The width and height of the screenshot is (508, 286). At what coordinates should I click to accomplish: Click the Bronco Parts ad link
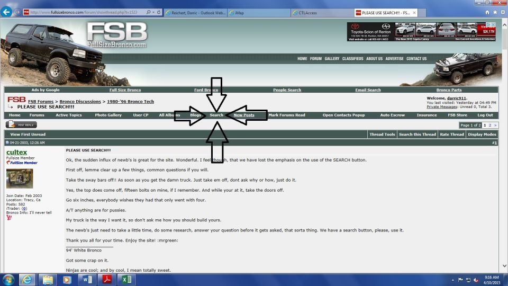point(449,90)
